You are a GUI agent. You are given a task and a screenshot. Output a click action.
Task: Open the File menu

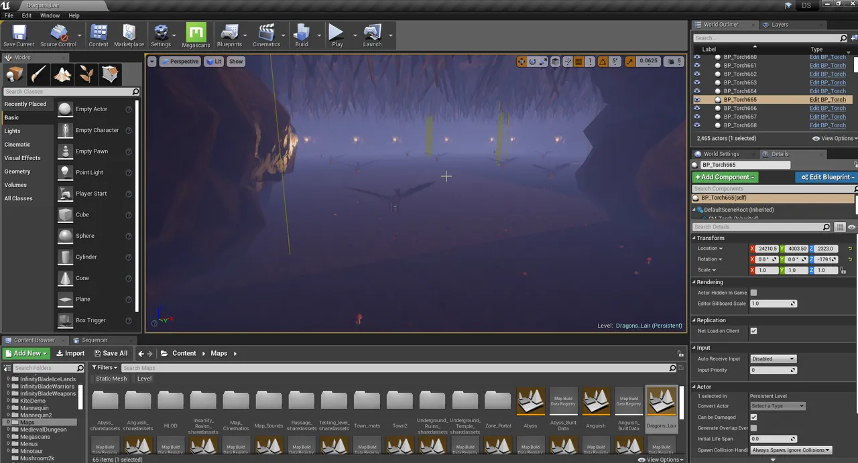click(9, 15)
